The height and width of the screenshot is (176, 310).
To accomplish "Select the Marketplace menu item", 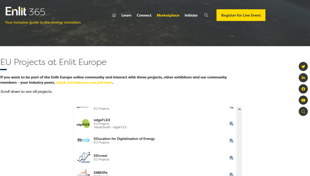I will coord(168,15).
